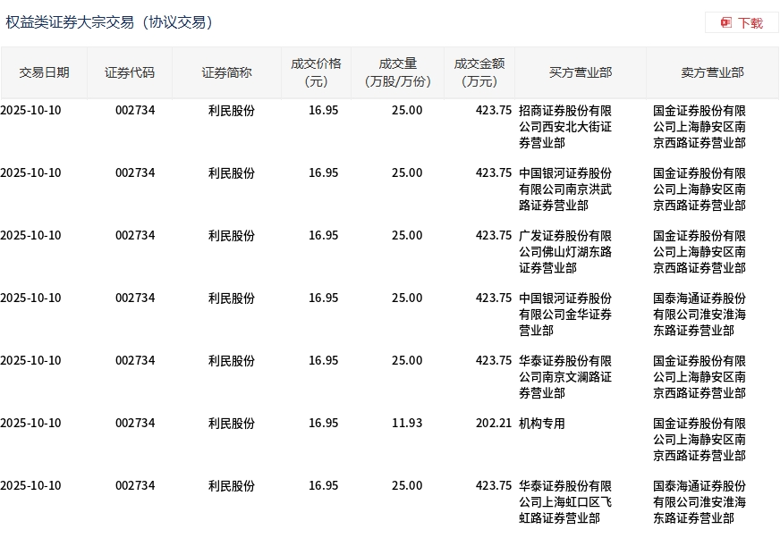Click 25.00 volume in 广发证券佛山 row
This screenshot has height=538, width=780.
click(407, 235)
